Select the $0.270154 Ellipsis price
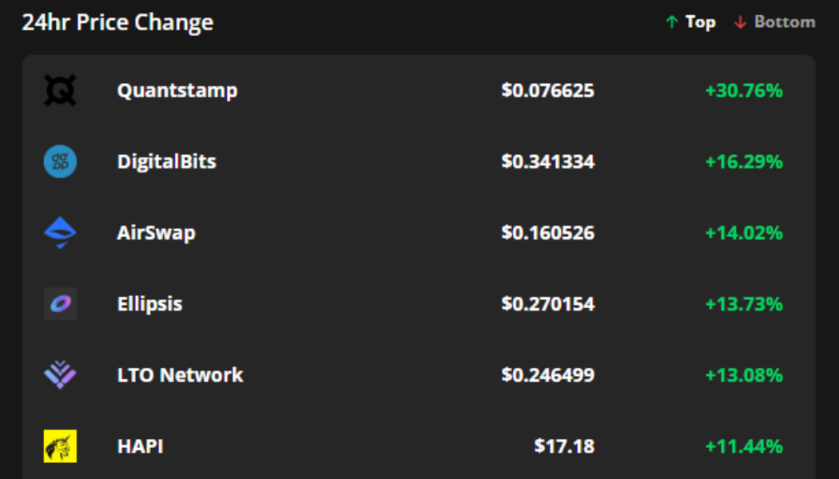The height and width of the screenshot is (479, 839). [549, 303]
